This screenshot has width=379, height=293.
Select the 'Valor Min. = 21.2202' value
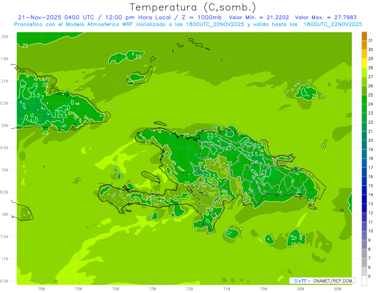[259, 17]
